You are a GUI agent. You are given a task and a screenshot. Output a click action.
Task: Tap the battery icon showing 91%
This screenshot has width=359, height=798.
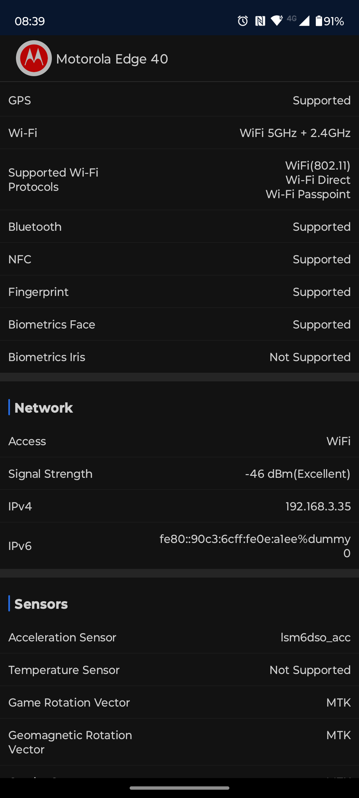pos(319,21)
